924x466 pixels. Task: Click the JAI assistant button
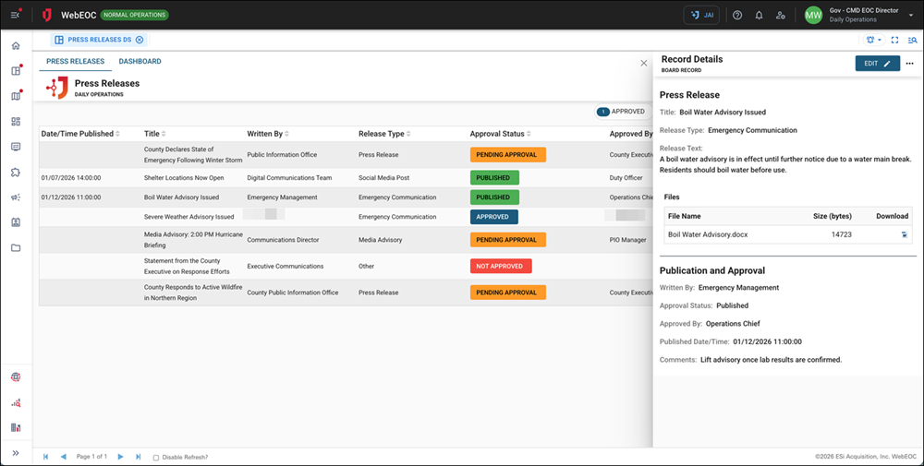pos(701,16)
